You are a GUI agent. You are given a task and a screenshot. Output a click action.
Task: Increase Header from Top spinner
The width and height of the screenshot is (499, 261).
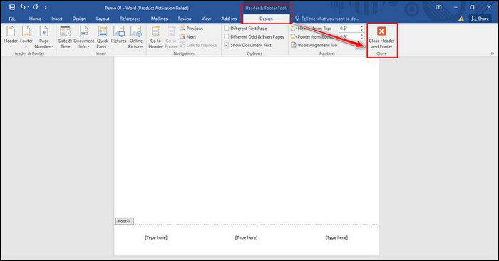(x=362, y=26)
